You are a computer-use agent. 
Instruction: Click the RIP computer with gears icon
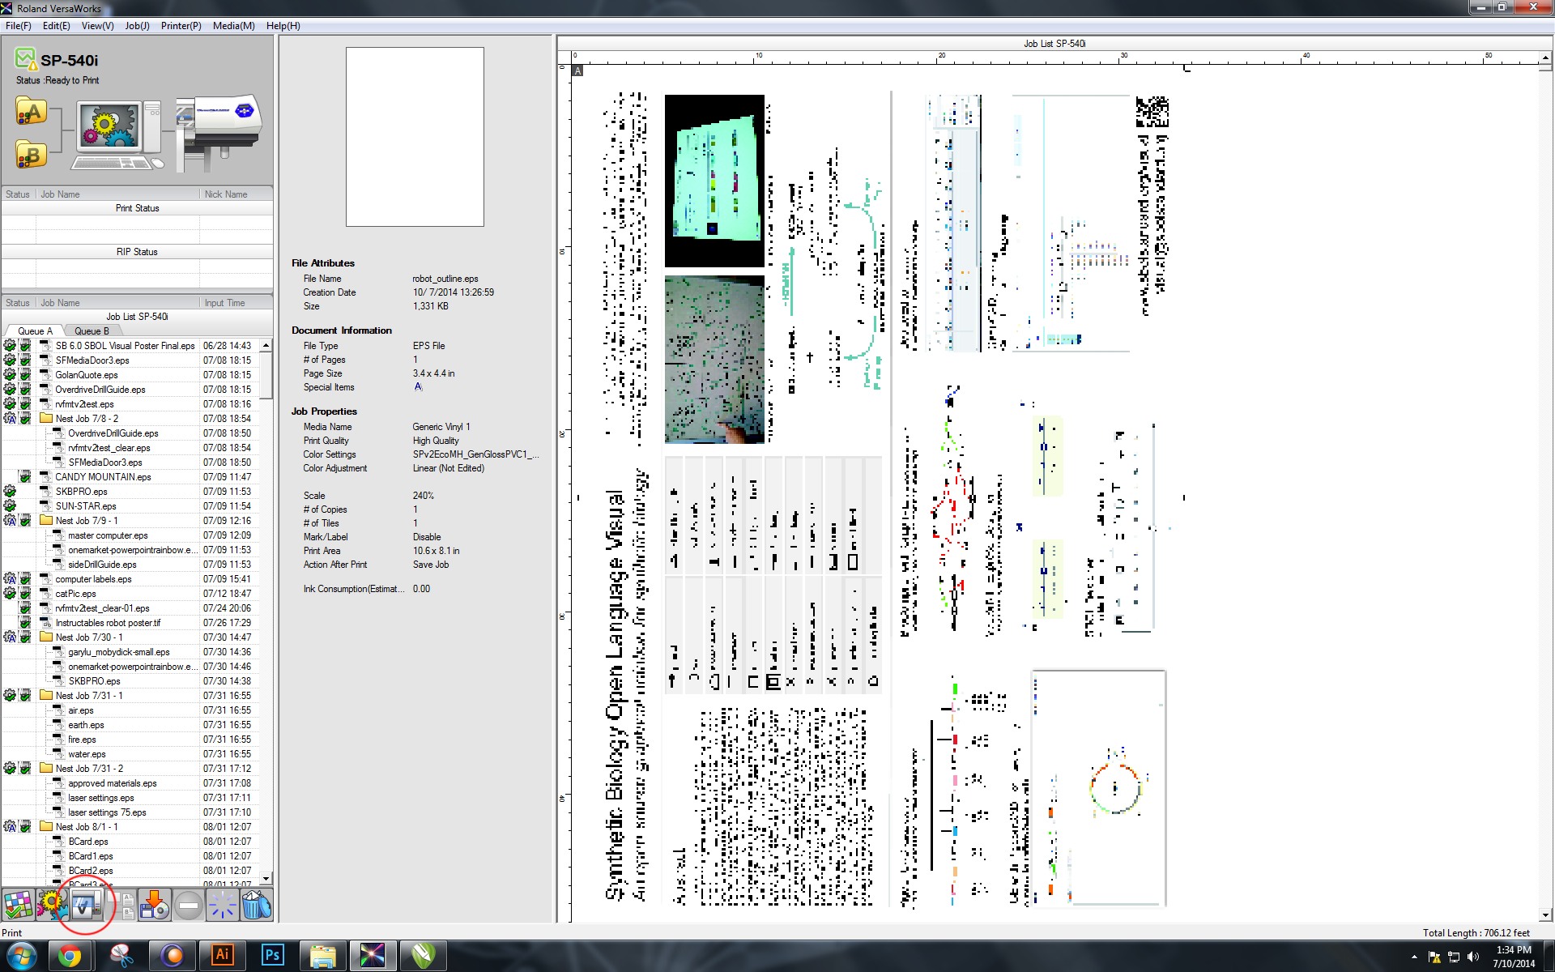119,134
